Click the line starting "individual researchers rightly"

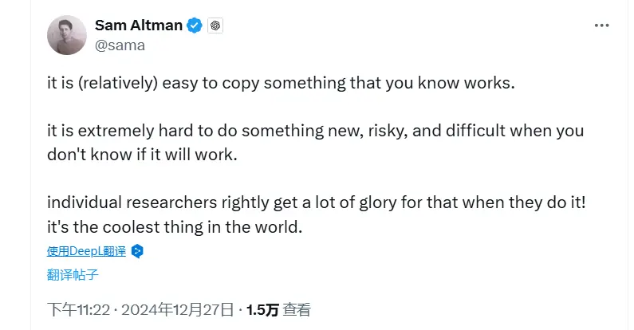(317, 202)
